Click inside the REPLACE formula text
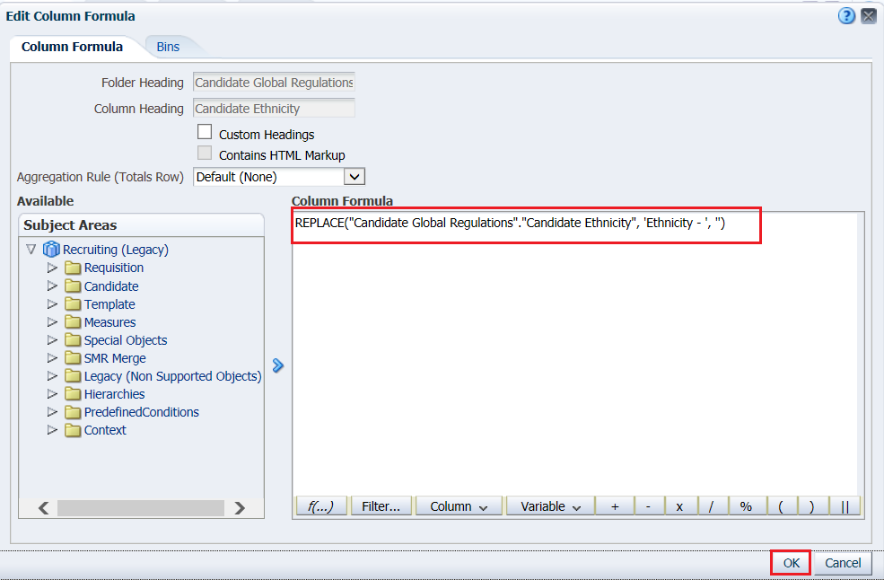 [x=511, y=223]
